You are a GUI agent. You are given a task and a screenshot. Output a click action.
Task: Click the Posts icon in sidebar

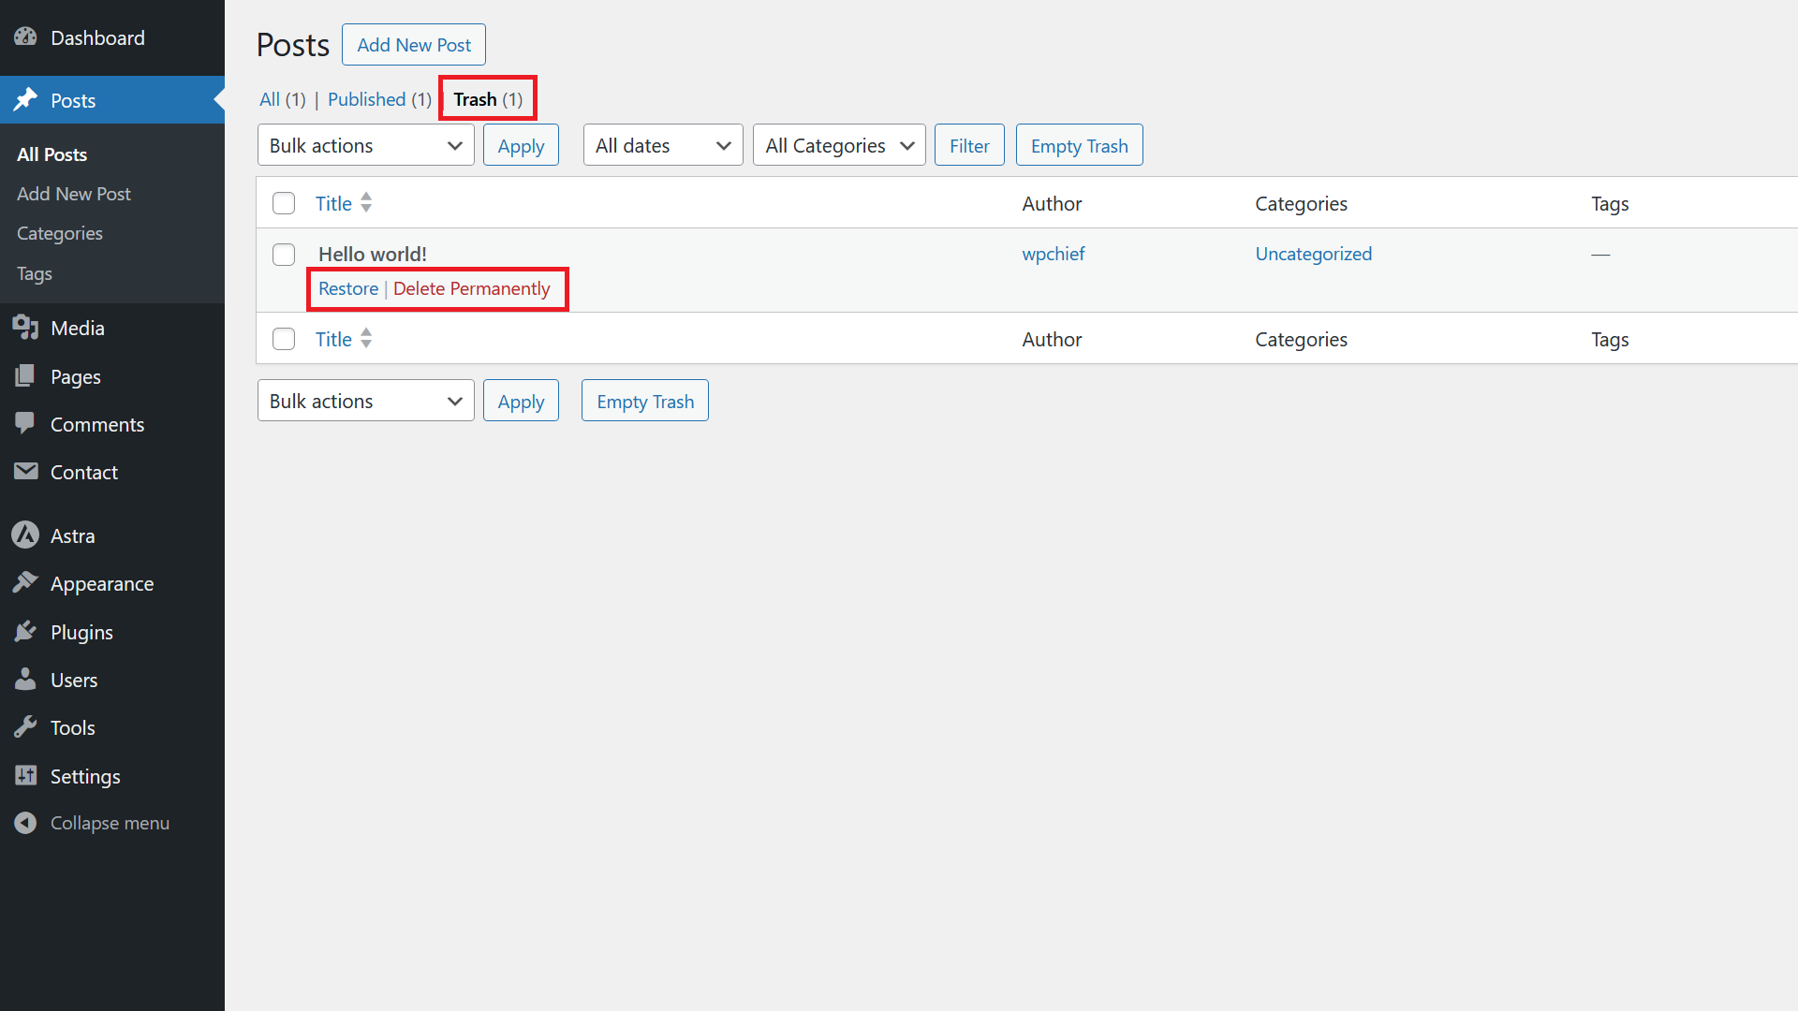click(24, 100)
